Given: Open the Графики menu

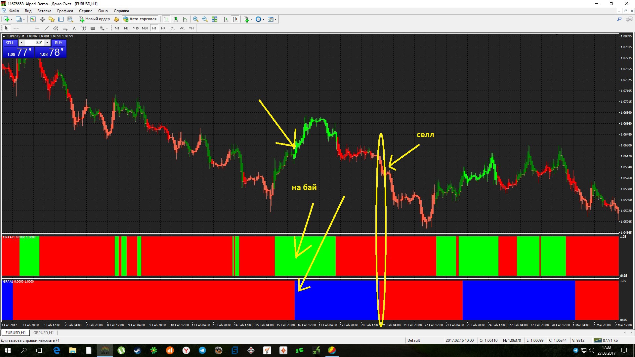Looking at the screenshot, I should (65, 11).
